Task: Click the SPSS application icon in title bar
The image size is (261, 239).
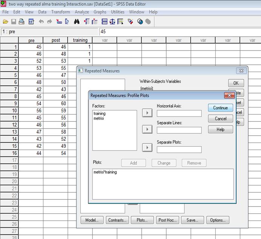Action: click(x=3, y=4)
